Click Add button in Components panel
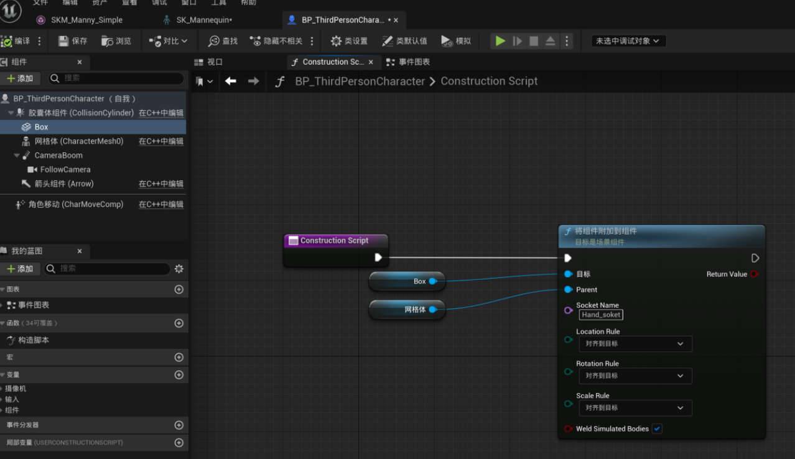Screen dimensions: 795x459 [21, 78]
